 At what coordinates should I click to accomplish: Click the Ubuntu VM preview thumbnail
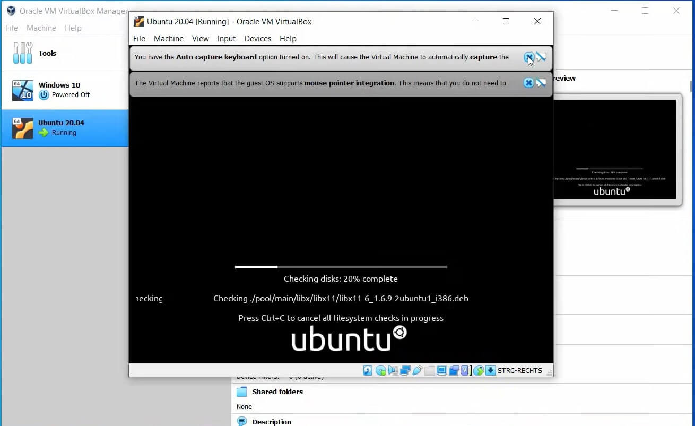(614, 150)
